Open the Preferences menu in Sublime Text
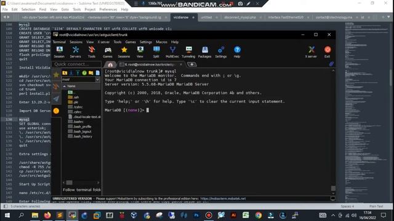This screenshot has height=221, width=394. click(x=108, y=9)
